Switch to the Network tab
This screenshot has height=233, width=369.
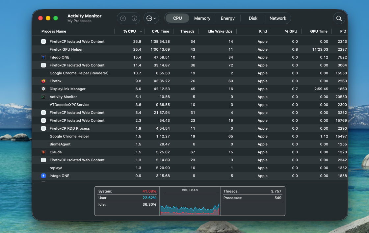coord(278,18)
